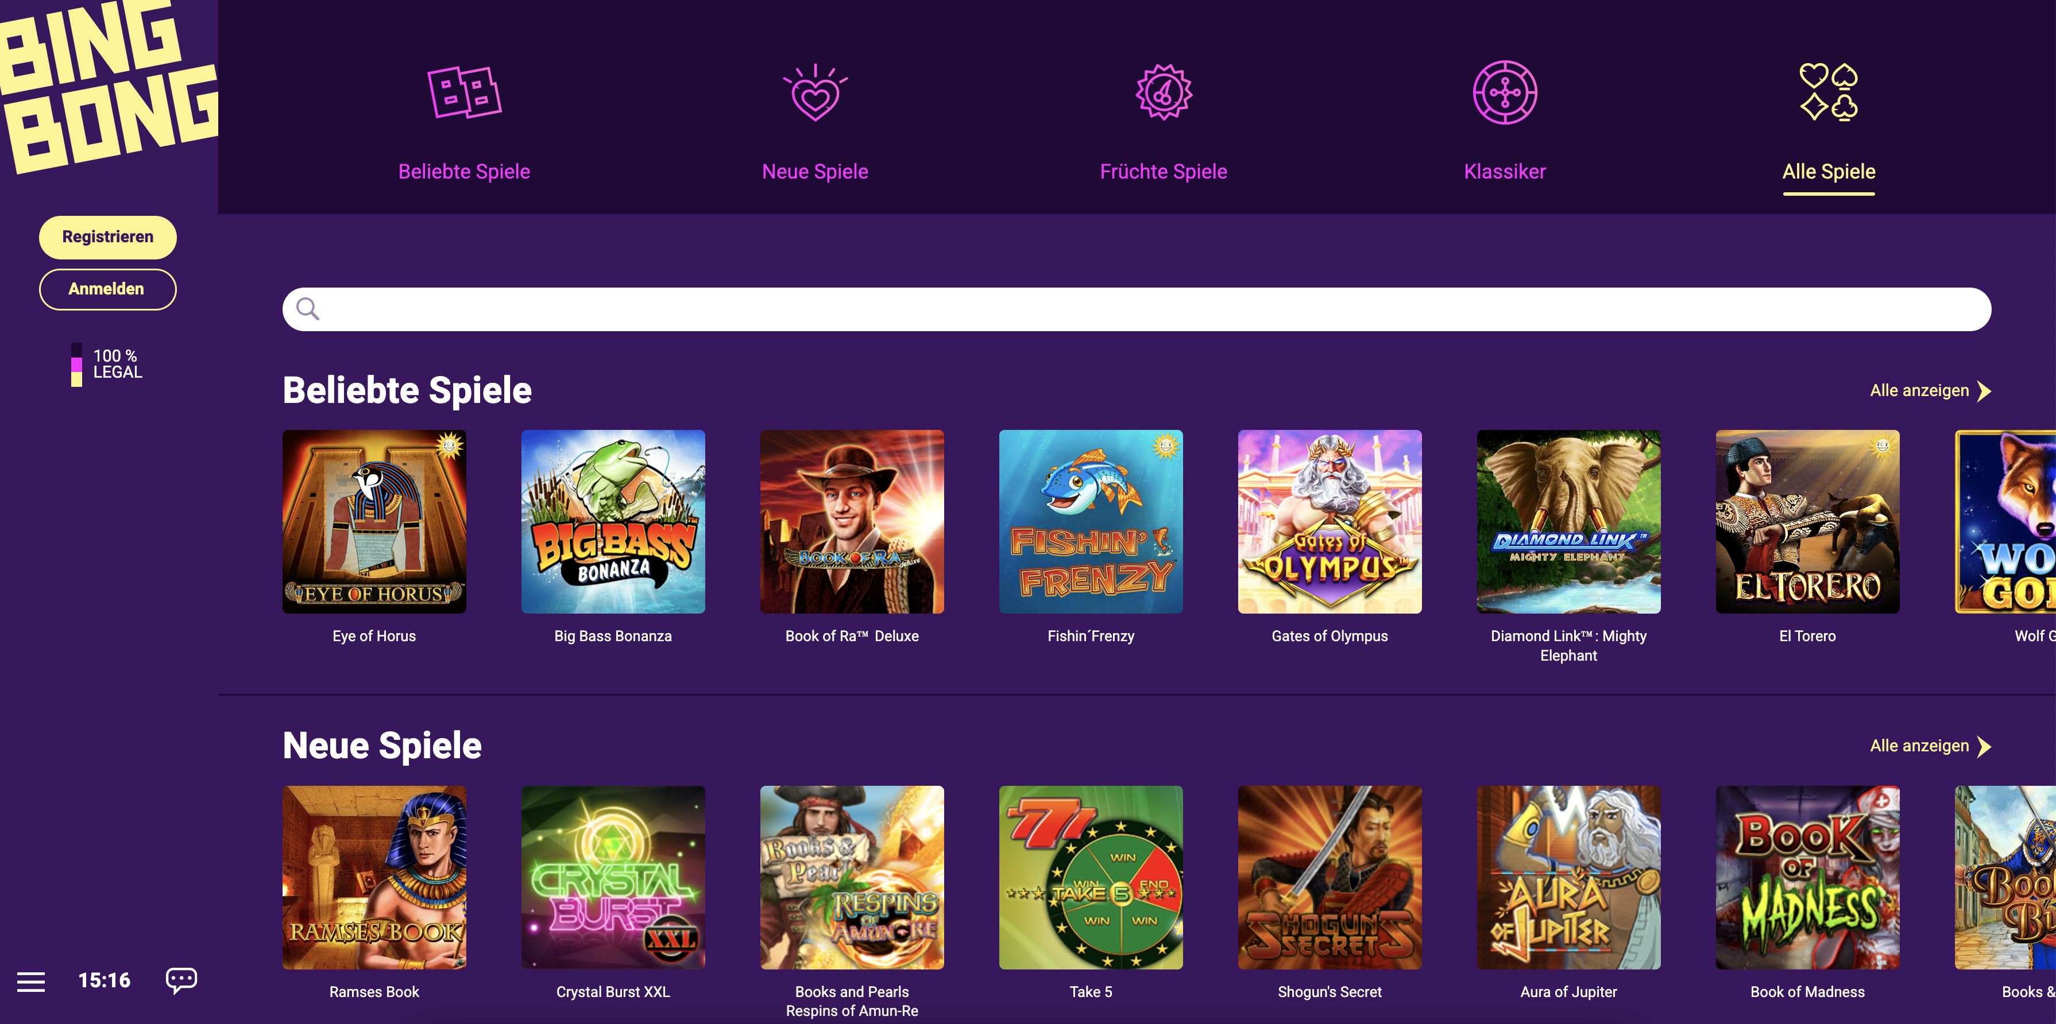
Task: Open the Big Bass Bonanza game thumbnail
Action: 613,522
